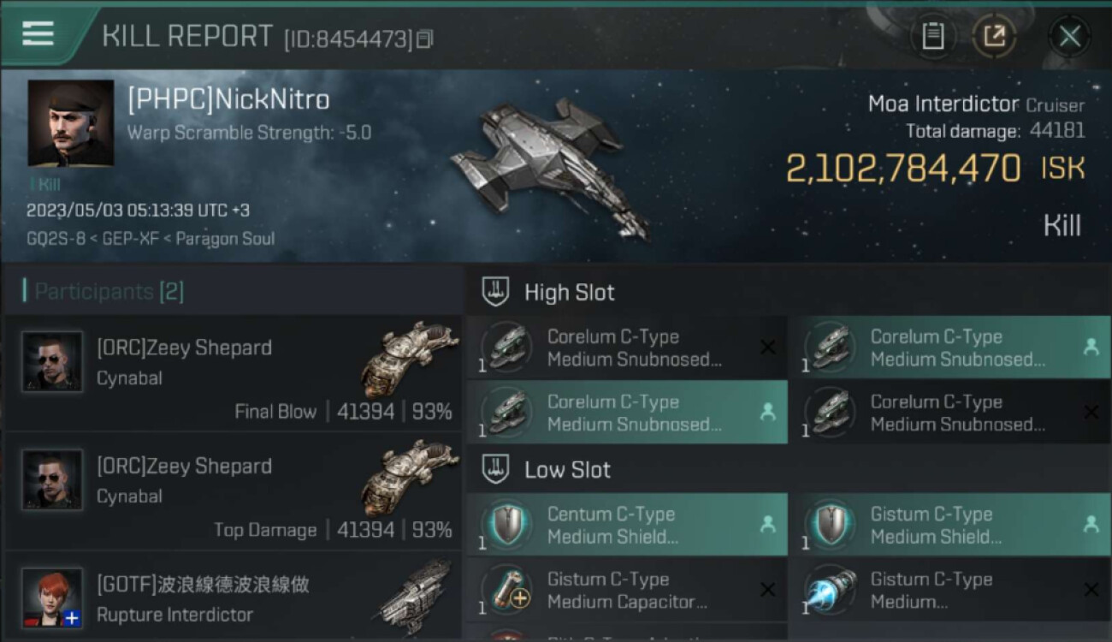The image size is (1112, 642).
Task: Select the Gistum C-Type Medium Capacitor module
Action: tap(627, 590)
